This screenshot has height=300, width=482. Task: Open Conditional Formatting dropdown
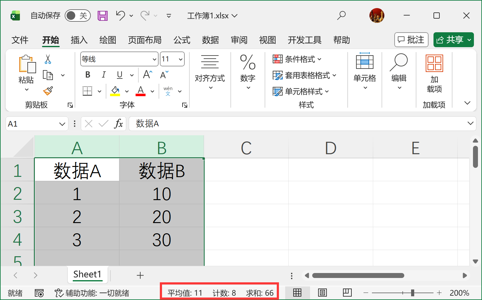coord(297,59)
